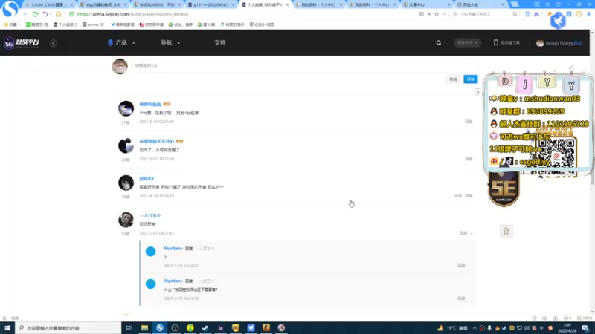The width and height of the screenshot is (595, 334).
Task: Open 支持 in the site header
Action: pos(219,43)
